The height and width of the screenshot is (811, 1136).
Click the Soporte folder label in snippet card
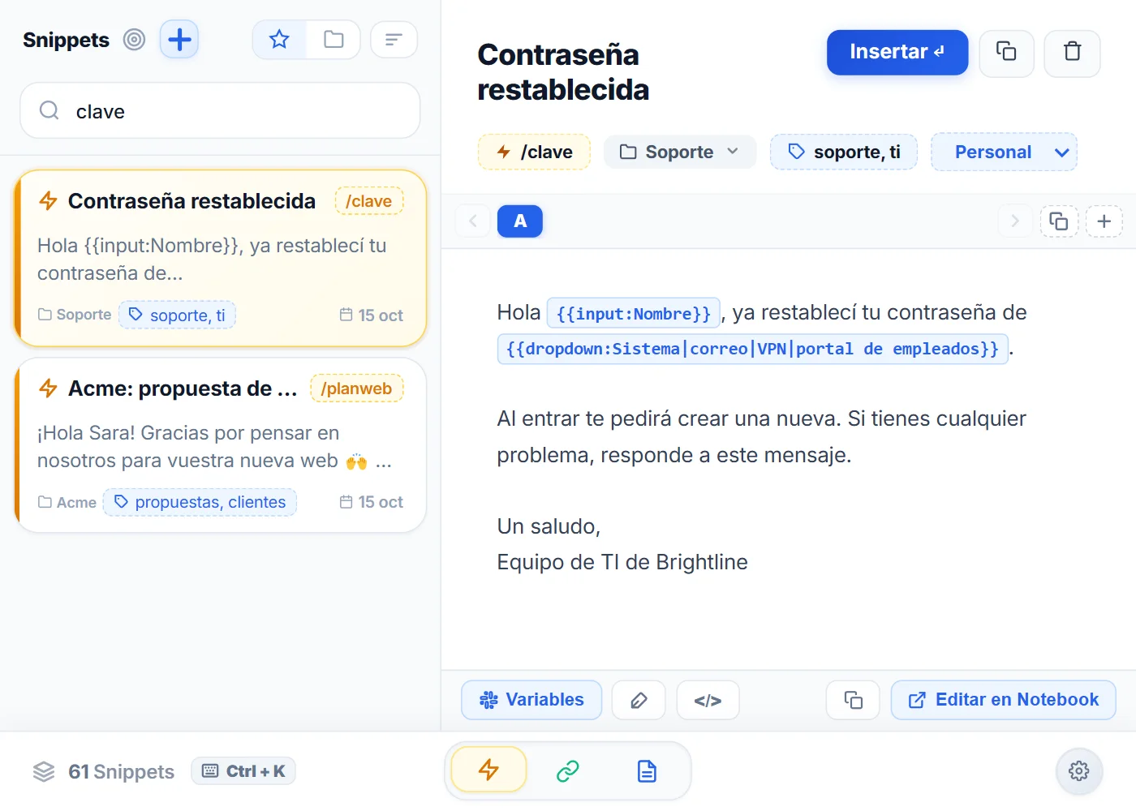75,315
